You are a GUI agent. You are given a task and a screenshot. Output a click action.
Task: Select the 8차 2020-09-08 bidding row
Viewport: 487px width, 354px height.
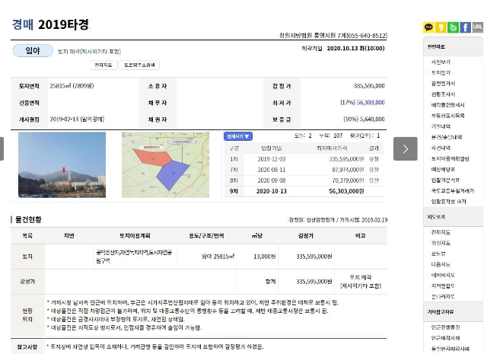pos(304,180)
